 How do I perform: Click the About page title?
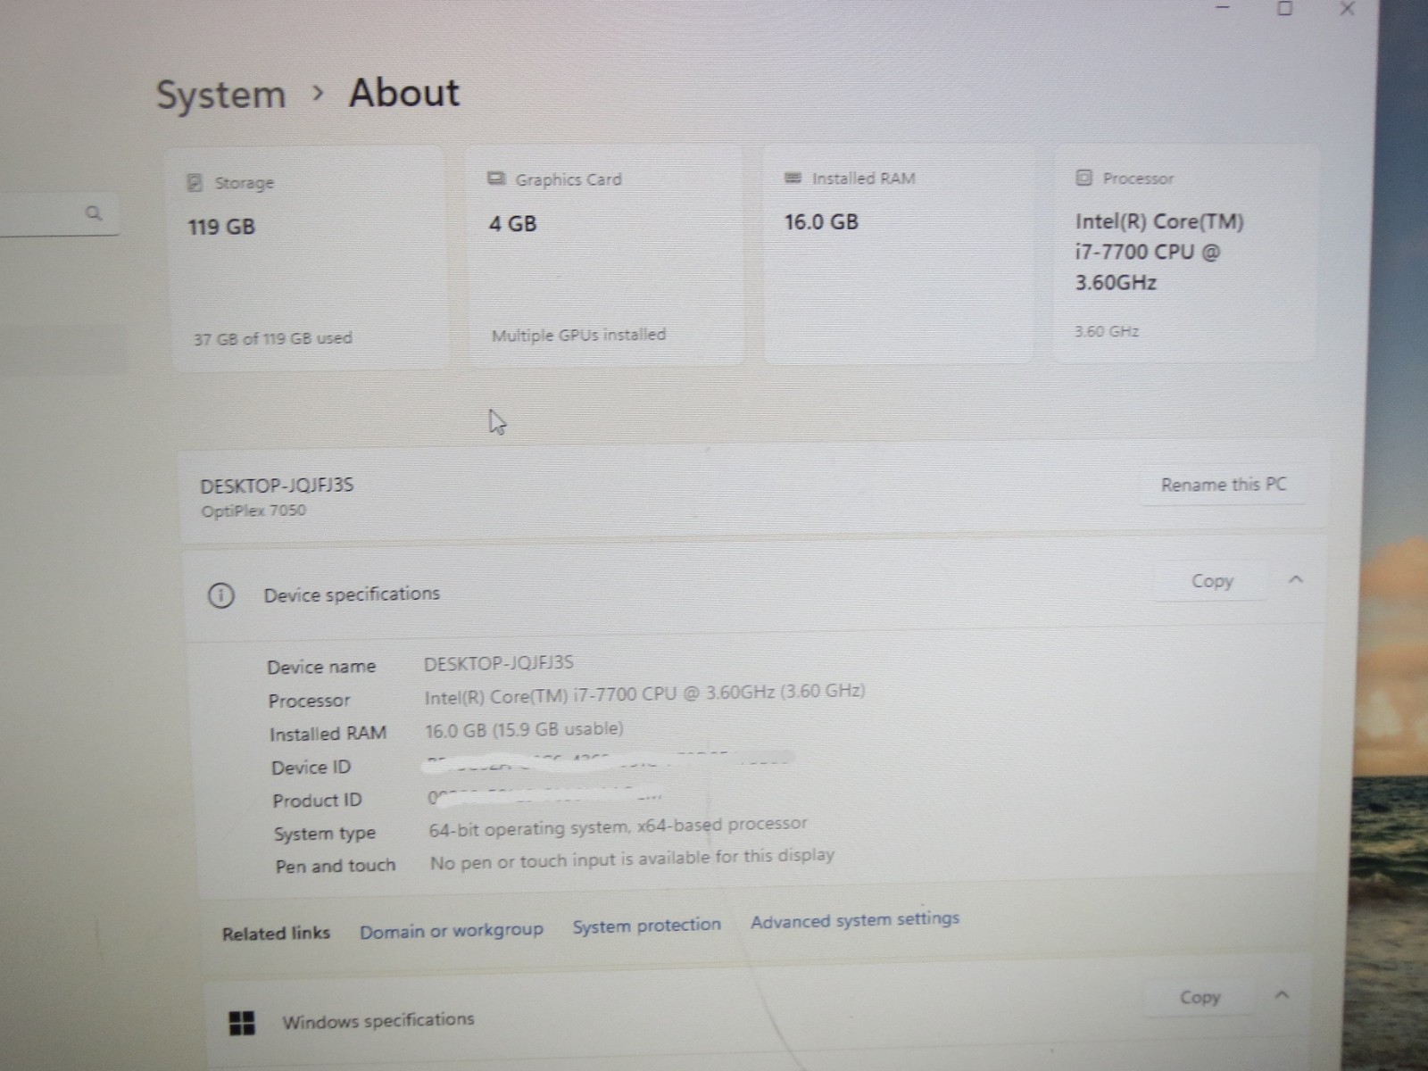[404, 93]
